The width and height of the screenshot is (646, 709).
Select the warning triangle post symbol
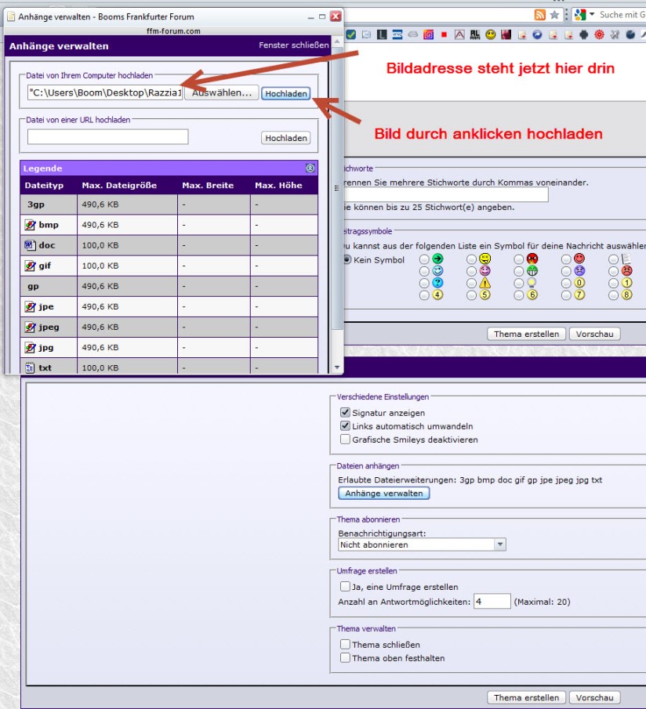pyautogui.click(x=484, y=284)
